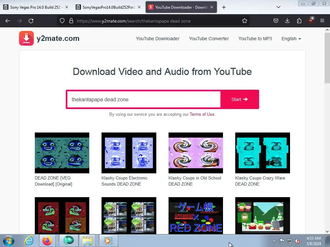Open the tracking protection shield icon

point(62,21)
